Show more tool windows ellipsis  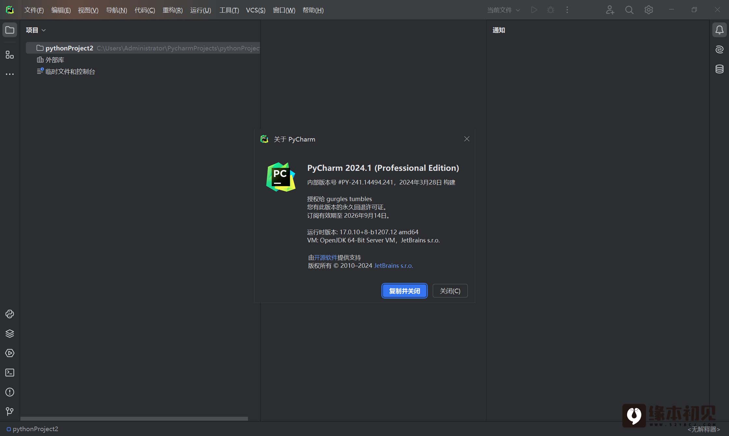tap(10, 74)
